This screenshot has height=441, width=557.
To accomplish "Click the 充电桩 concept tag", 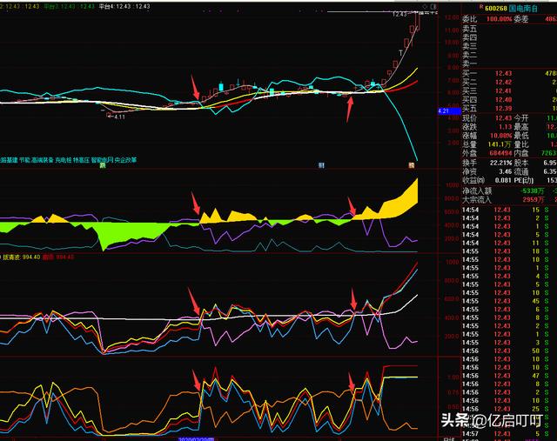I will (x=64, y=160).
